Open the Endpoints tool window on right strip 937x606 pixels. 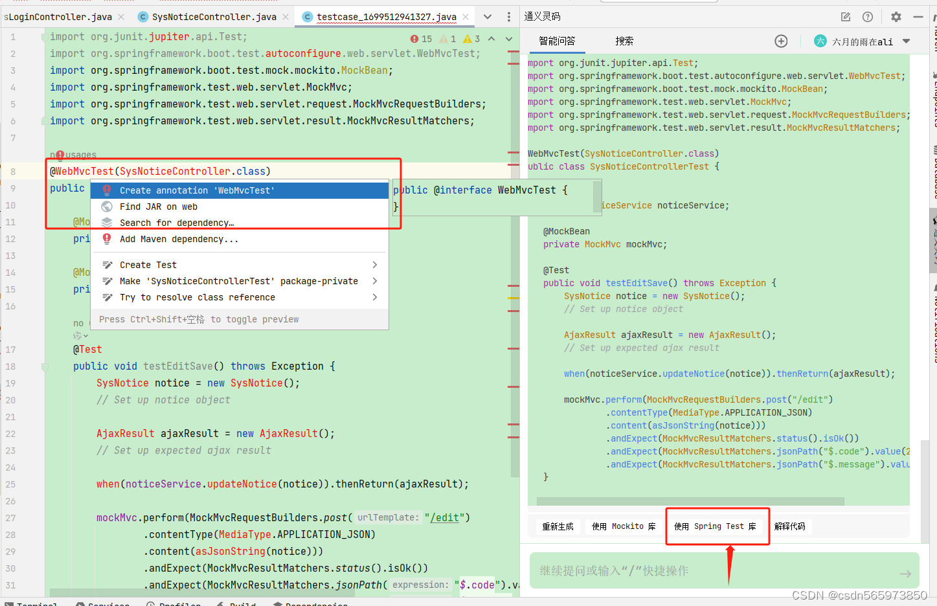(x=934, y=100)
